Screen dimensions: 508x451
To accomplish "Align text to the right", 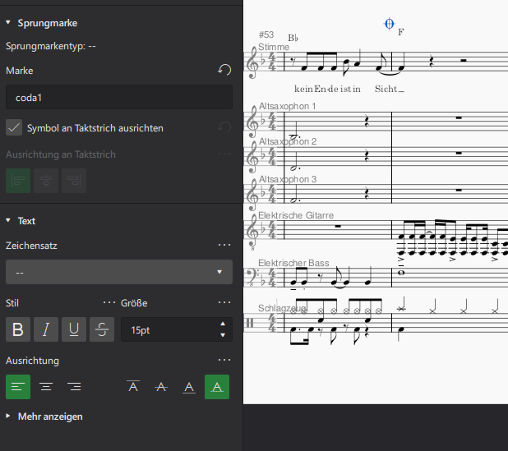I will [74, 386].
